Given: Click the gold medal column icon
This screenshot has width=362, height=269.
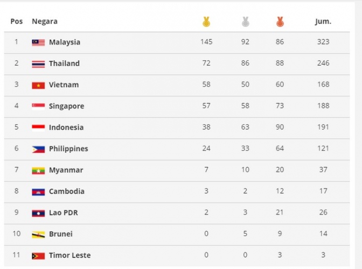Looking at the screenshot, I should pyautogui.click(x=206, y=22).
